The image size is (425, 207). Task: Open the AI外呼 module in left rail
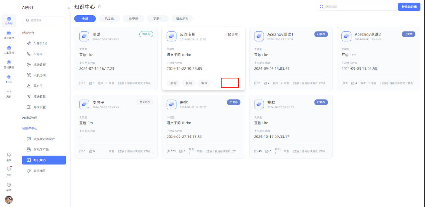pos(9,21)
